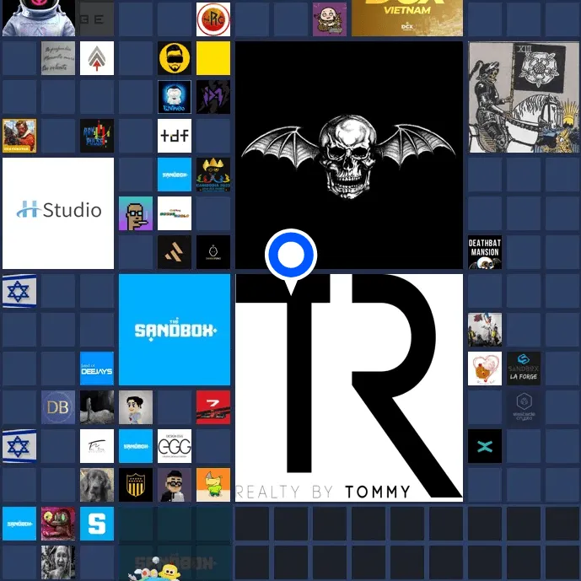Select the Sandbox tile beside red frog creature
581x581 pixels.
[x=19, y=524]
